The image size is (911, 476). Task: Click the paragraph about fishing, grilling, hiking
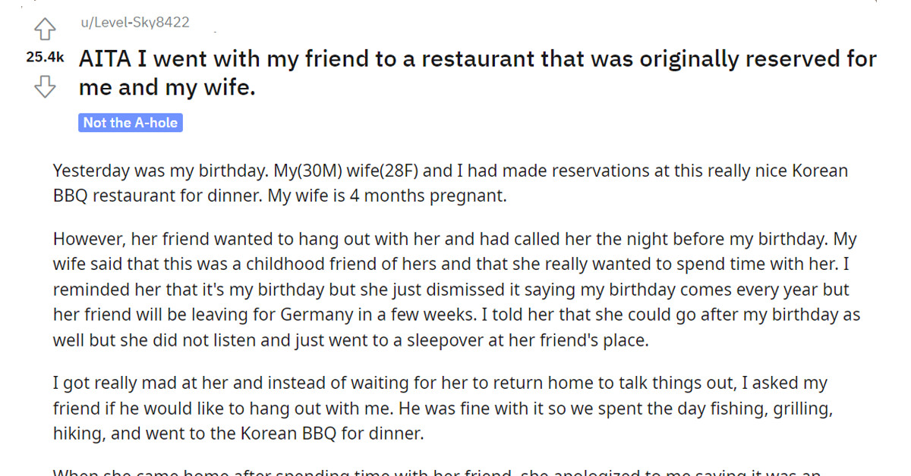click(x=444, y=408)
